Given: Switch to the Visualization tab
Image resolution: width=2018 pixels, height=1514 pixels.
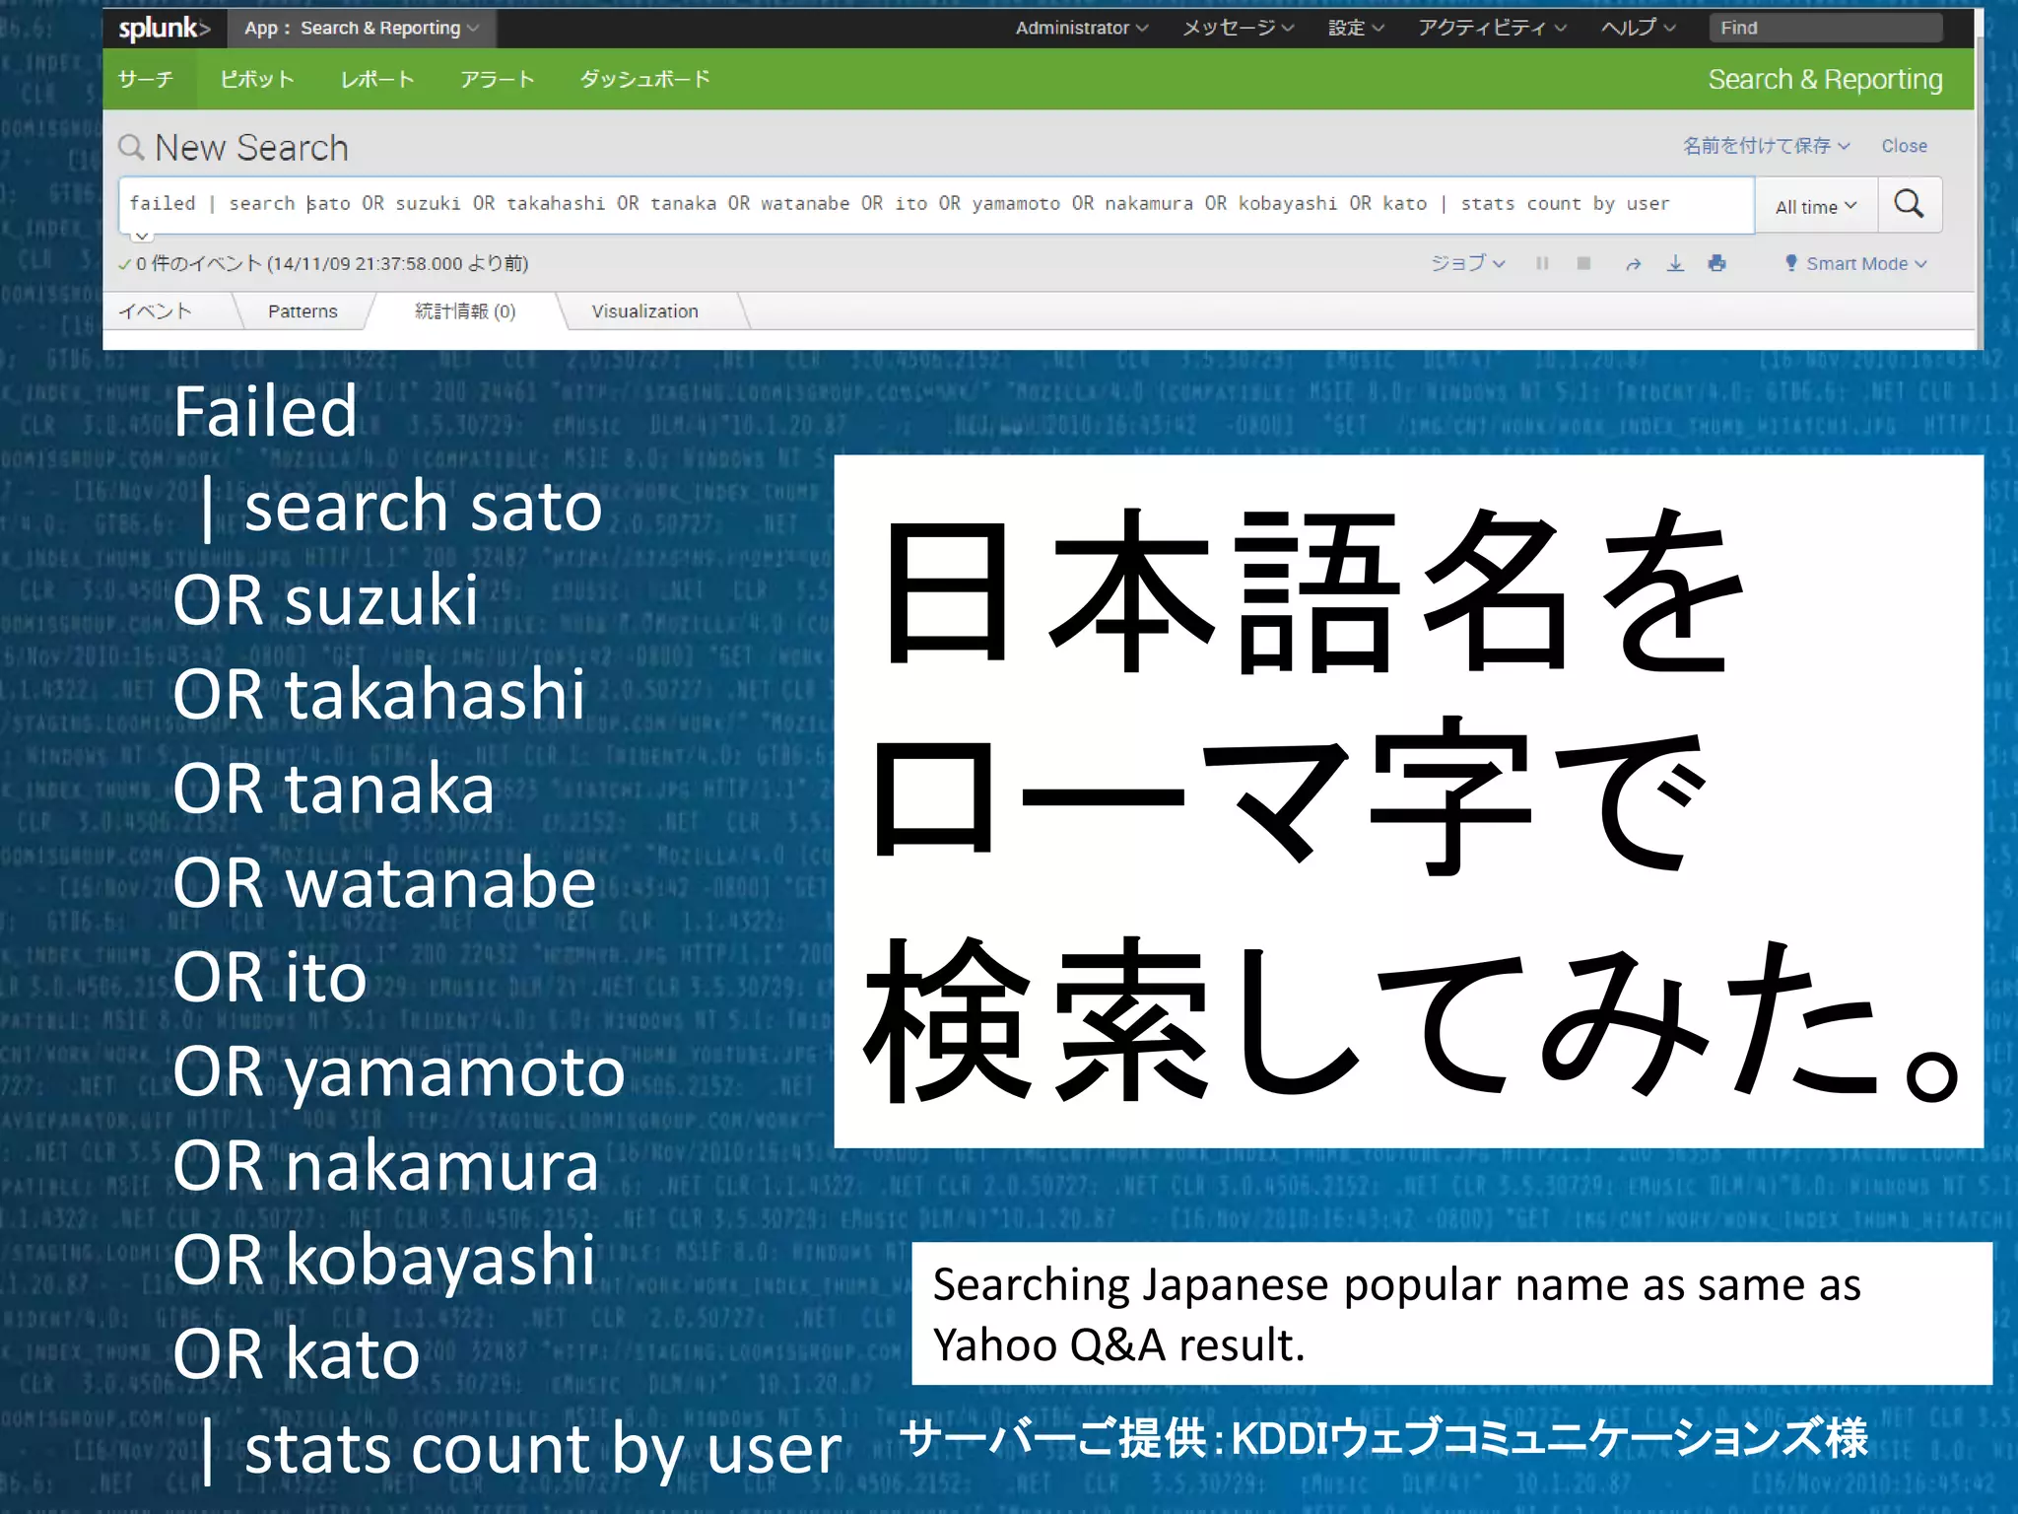Looking at the screenshot, I should pos(644,311).
